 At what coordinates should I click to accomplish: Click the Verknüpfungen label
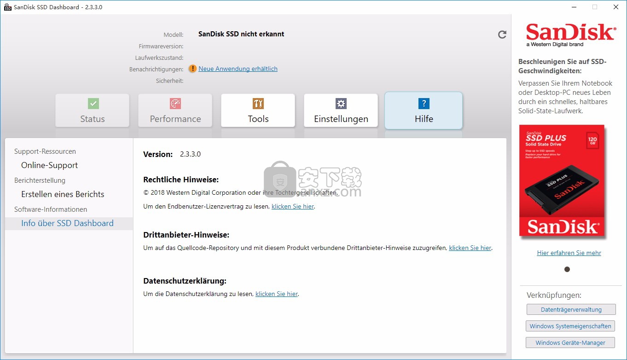pos(554,295)
